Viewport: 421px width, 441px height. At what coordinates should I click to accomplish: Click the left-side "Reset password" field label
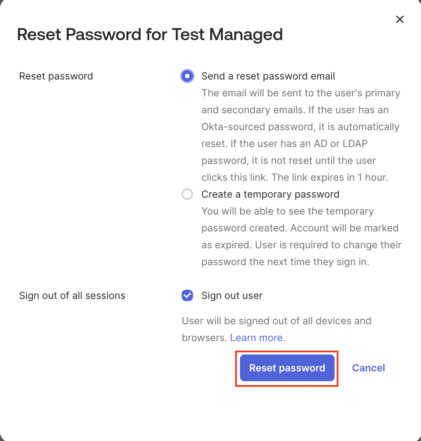[x=56, y=76]
